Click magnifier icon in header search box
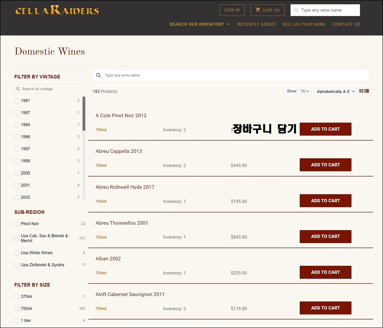The width and height of the screenshot is (383, 328). click(x=296, y=10)
